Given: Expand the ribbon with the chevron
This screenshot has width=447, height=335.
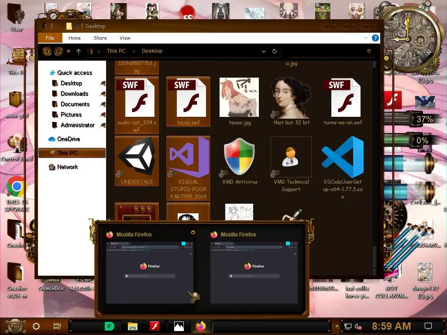Looking at the screenshot, I should point(366,38).
